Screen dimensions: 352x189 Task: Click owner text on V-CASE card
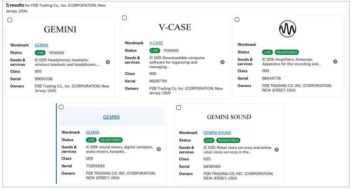click(x=186, y=91)
